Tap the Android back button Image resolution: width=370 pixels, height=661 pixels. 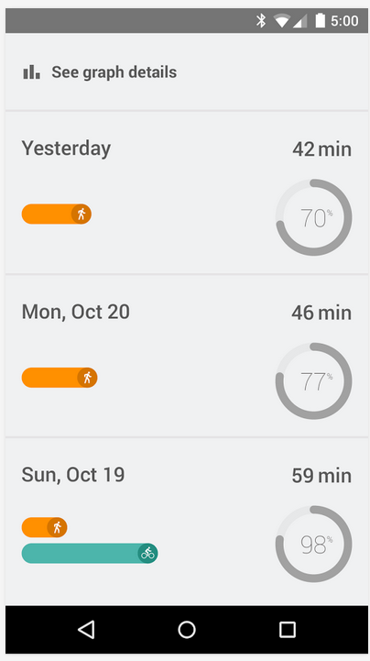86,630
